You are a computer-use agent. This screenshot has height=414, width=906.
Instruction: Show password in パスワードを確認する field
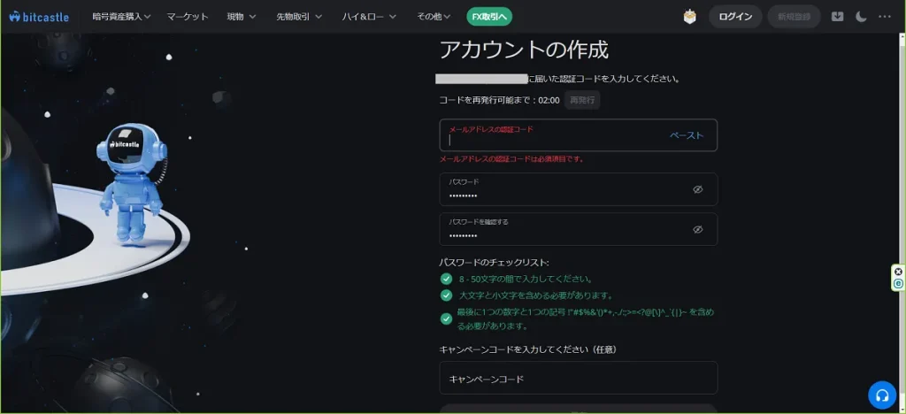[698, 229]
